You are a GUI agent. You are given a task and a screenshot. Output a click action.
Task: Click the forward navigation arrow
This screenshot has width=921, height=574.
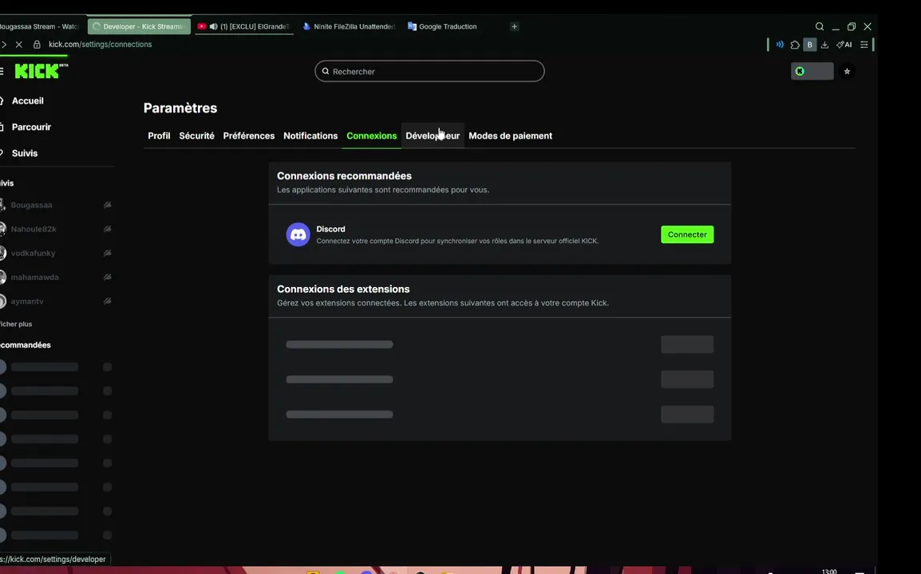(x=3, y=45)
